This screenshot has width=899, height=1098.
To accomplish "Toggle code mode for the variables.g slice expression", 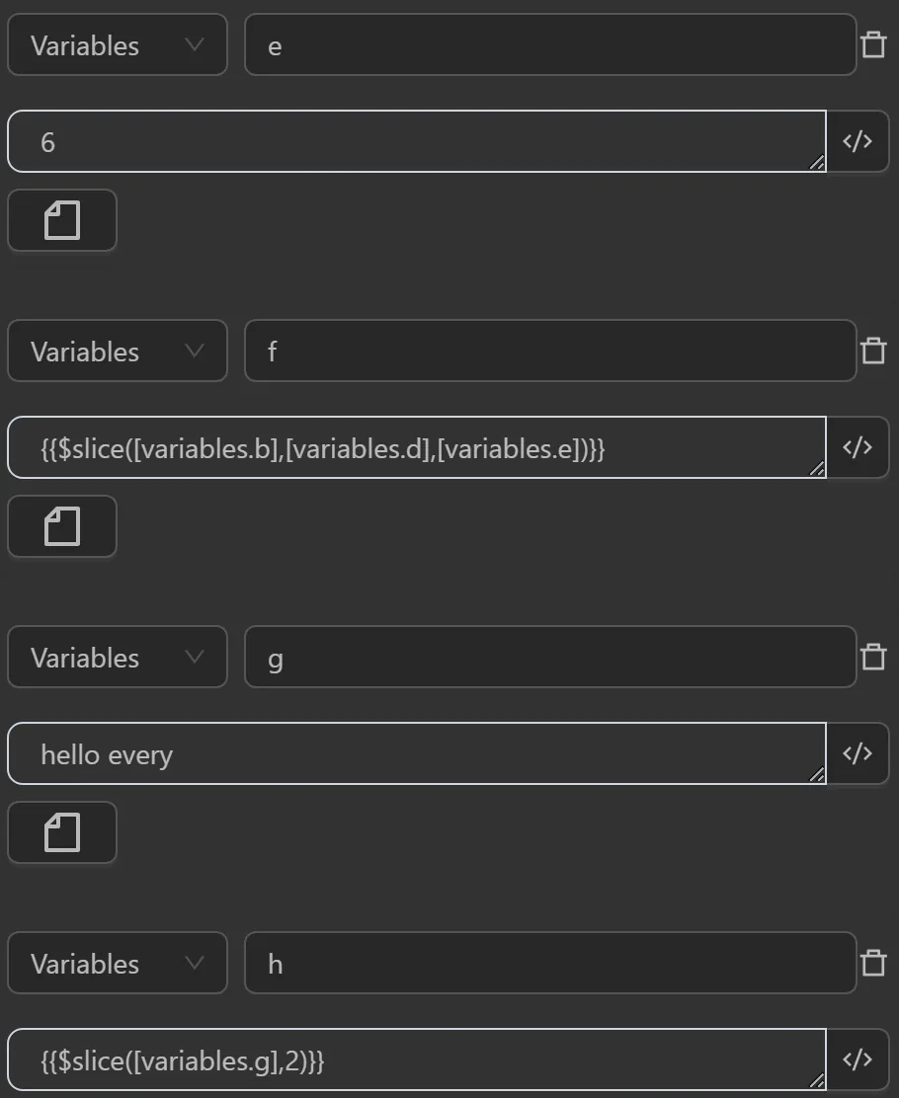I will point(858,1059).
